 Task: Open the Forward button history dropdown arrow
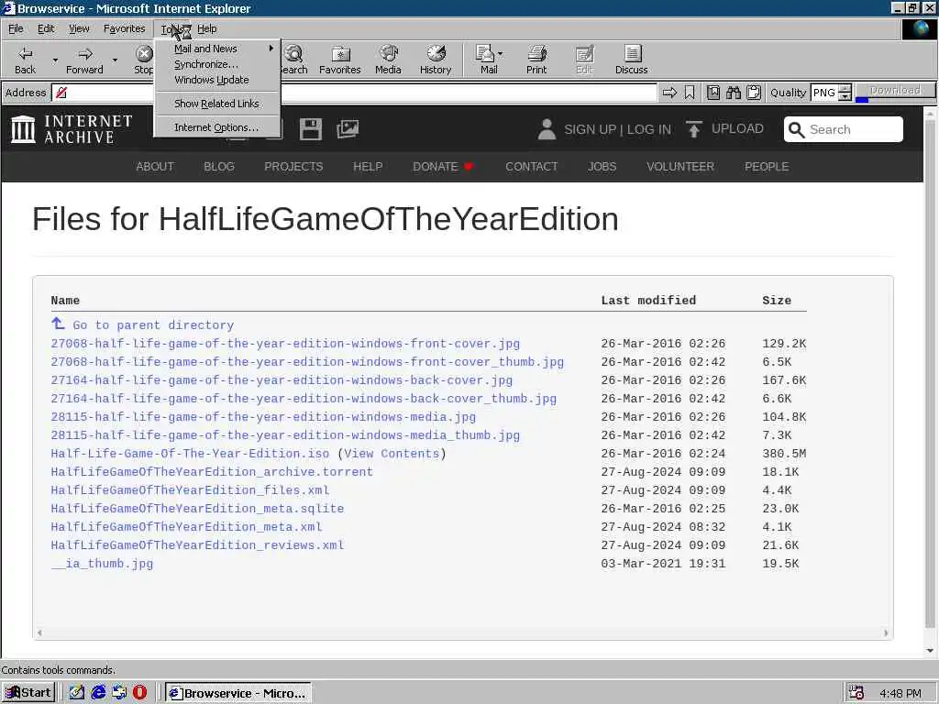click(x=115, y=60)
